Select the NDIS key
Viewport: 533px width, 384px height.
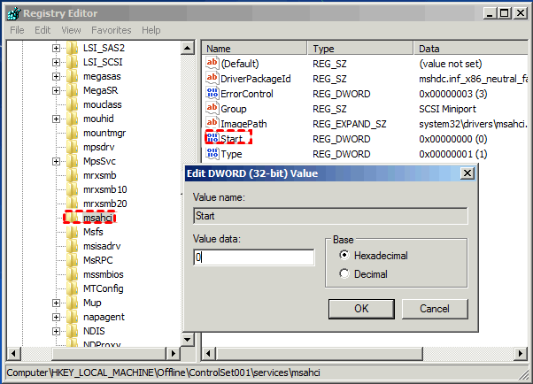(94, 331)
